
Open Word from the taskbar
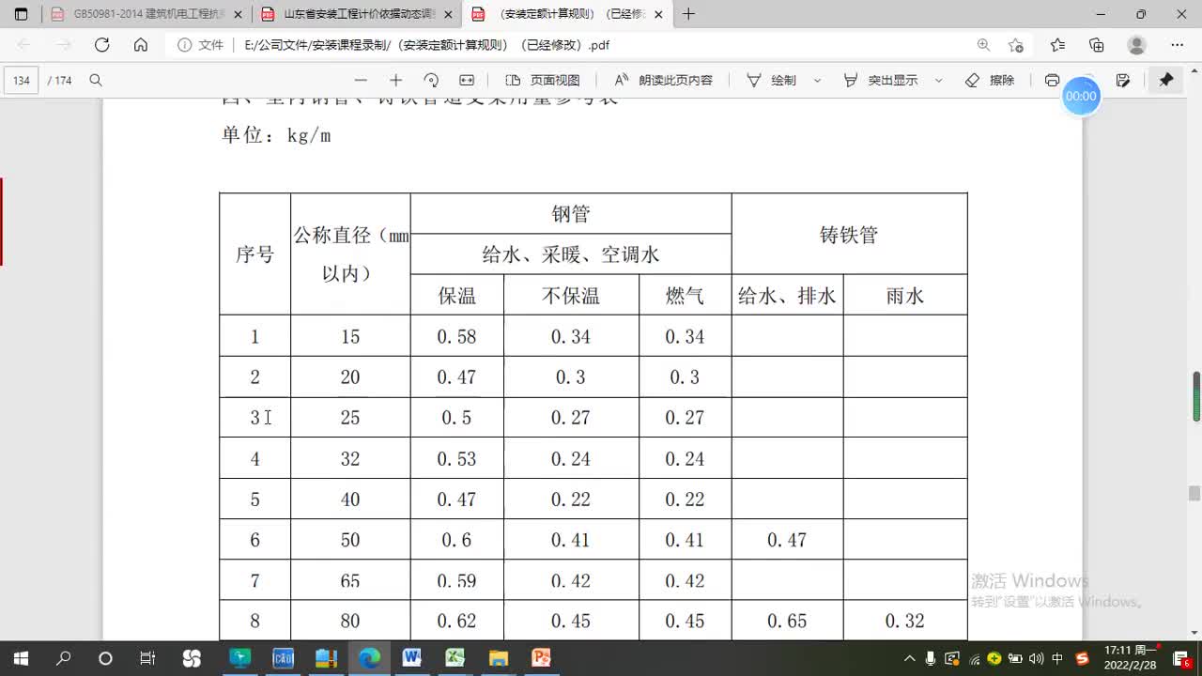point(412,658)
